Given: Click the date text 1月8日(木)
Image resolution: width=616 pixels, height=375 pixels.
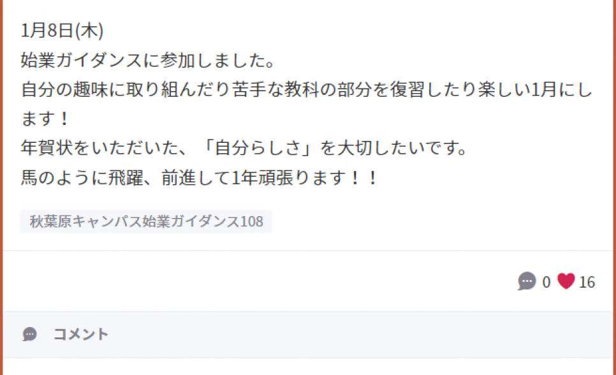Looking at the screenshot, I should (x=62, y=31).
